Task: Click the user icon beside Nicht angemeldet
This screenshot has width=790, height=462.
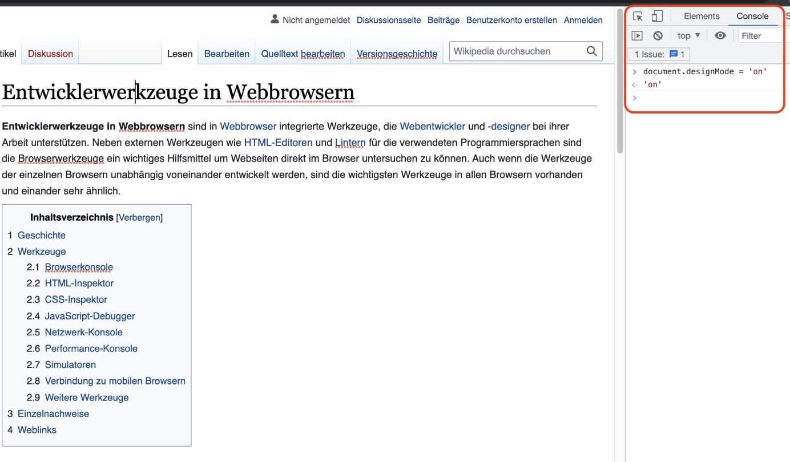Action: 275,20
